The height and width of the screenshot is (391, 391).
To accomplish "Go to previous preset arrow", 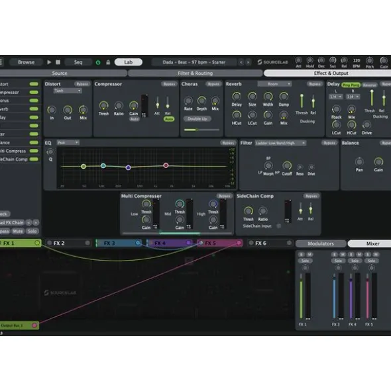I will pos(241,62).
